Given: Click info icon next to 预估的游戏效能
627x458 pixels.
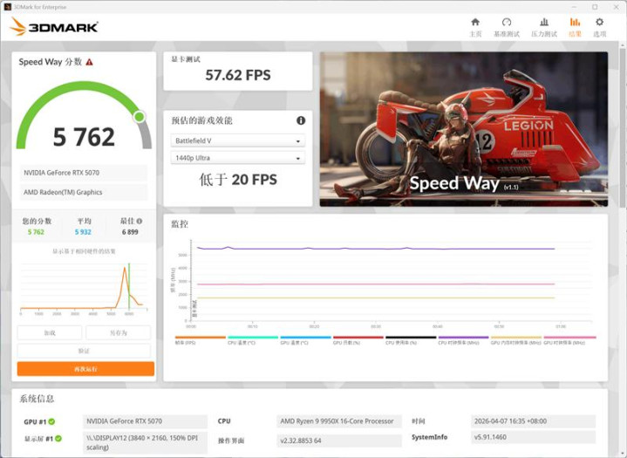Looking at the screenshot, I should [301, 120].
